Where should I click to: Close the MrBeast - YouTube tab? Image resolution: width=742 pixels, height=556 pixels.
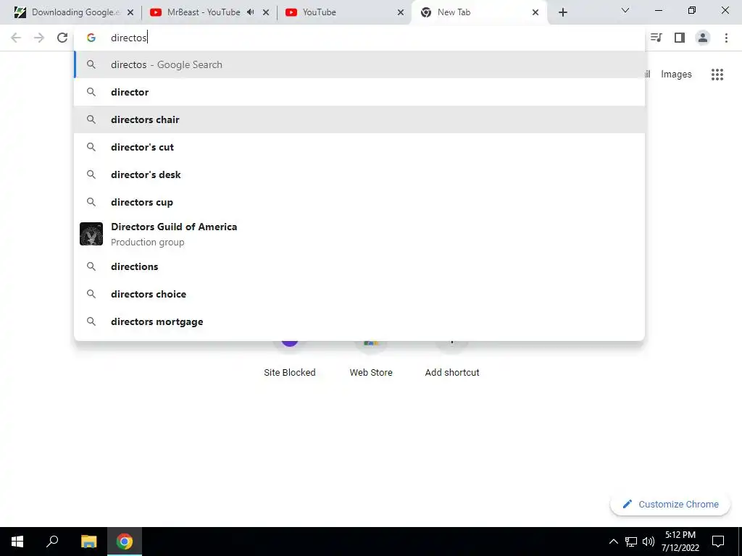pos(266,12)
